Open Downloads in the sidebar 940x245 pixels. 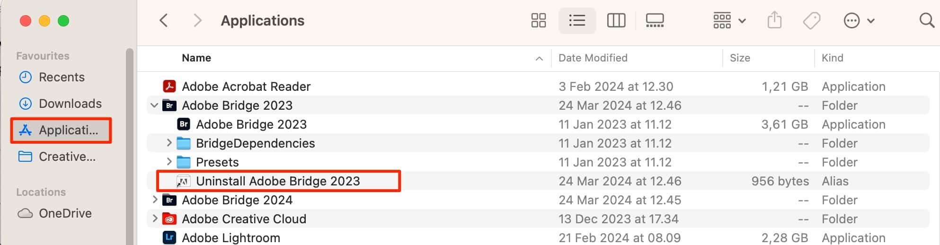pyautogui.click(x=70, y=104)
